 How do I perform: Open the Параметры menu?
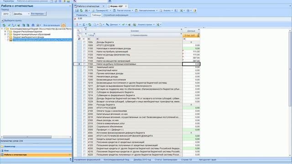8,1
